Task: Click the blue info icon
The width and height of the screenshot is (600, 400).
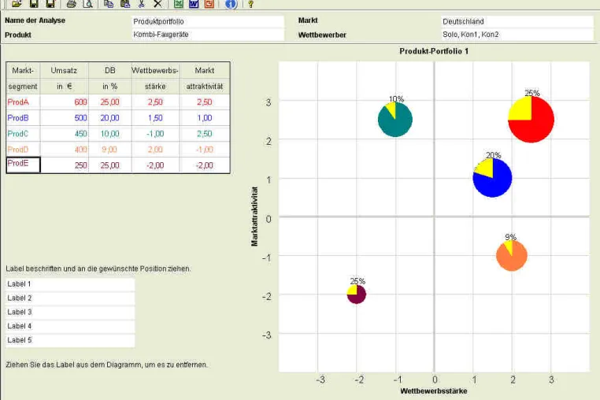Action: pyautogui.click(x=231, y=4)
